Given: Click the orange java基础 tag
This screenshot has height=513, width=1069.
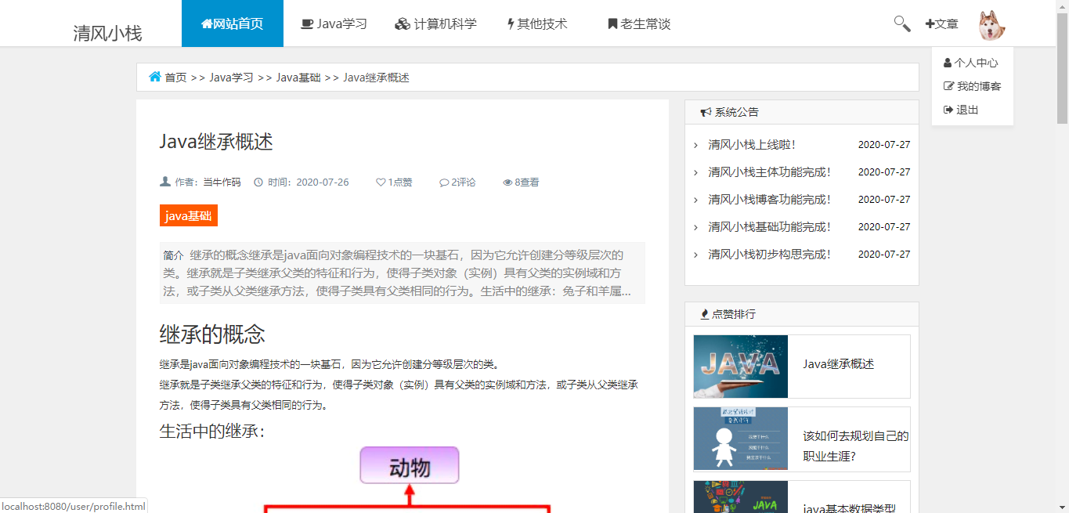Looking at the screenshot, I should (x=189, y=216).
